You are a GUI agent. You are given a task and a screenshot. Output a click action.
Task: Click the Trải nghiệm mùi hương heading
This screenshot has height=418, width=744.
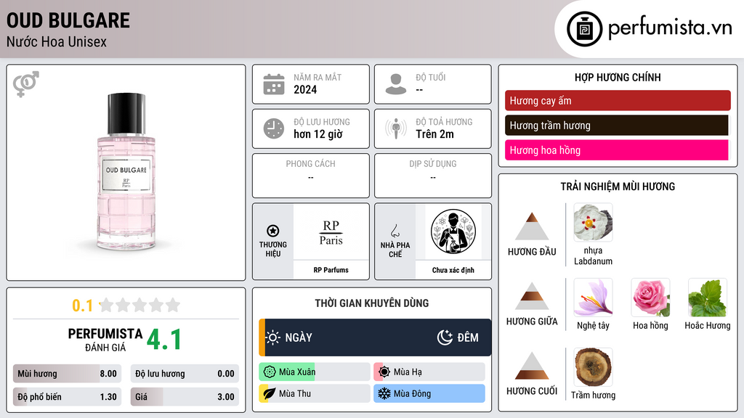[618, 187]
